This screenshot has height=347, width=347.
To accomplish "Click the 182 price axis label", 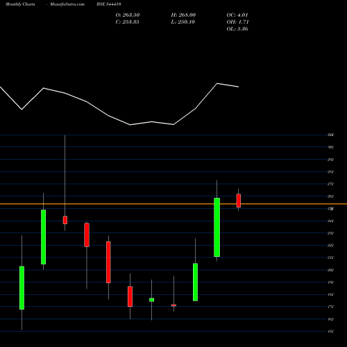I will point(330,294).
